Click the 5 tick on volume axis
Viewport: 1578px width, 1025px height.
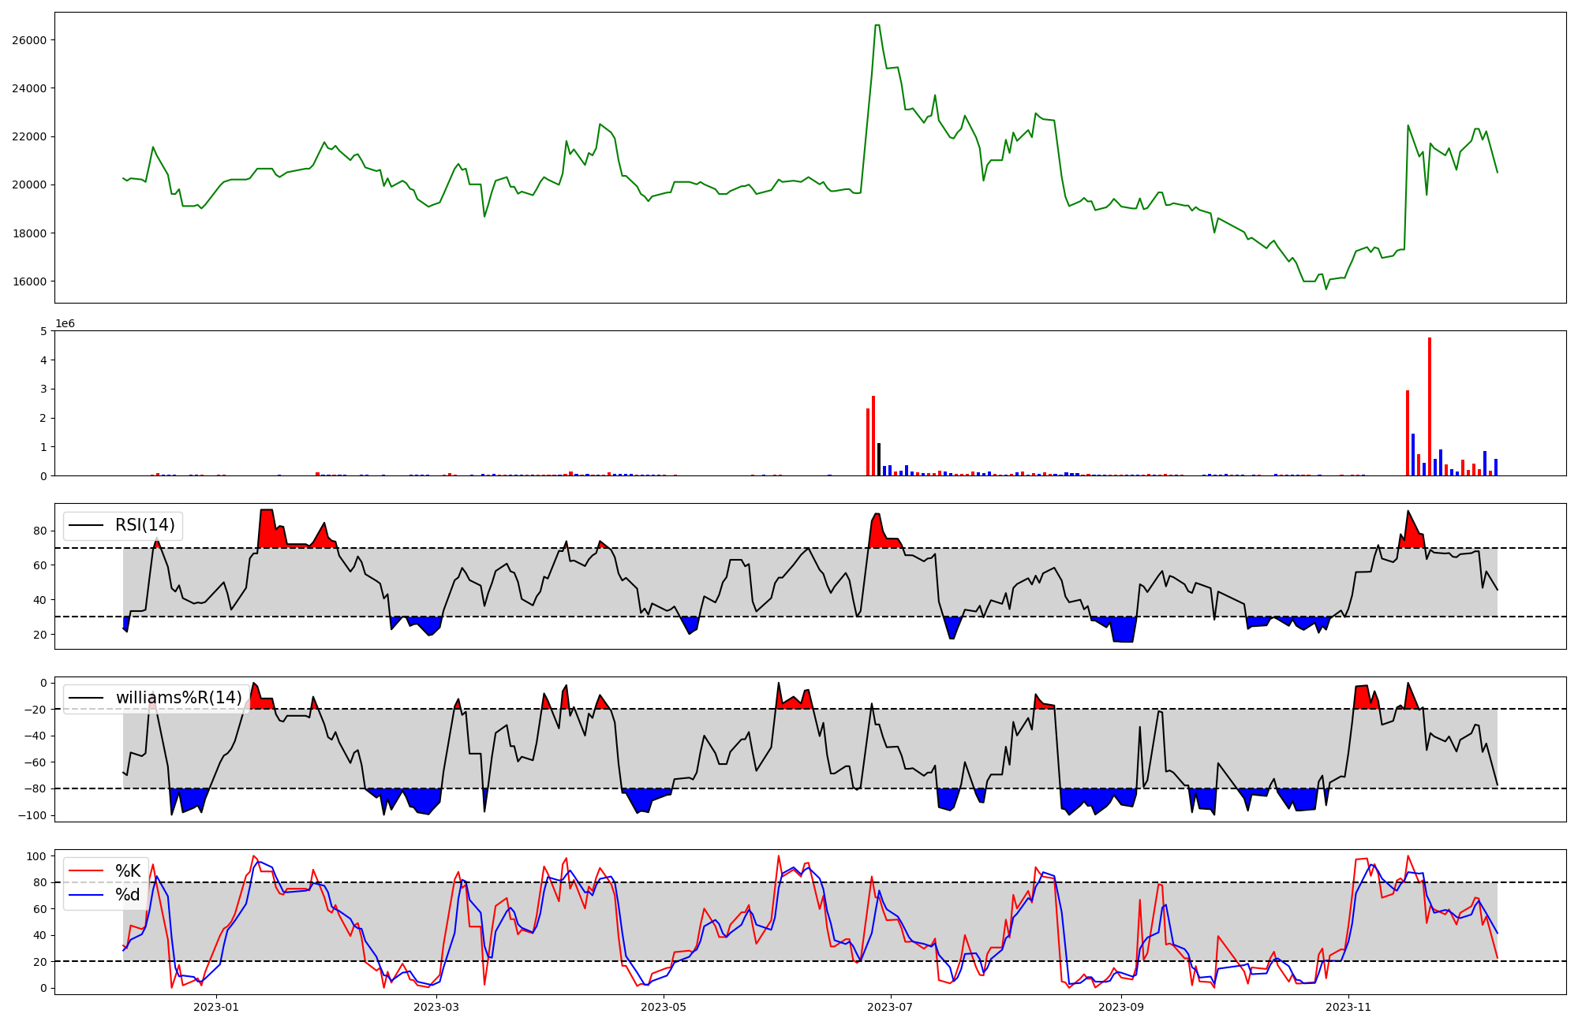[44, 331]
